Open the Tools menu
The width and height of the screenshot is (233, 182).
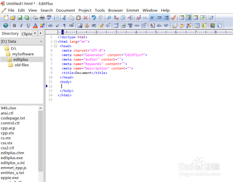point(100,10)
